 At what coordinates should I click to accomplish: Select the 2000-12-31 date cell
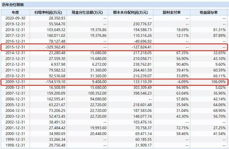point(15,134)
